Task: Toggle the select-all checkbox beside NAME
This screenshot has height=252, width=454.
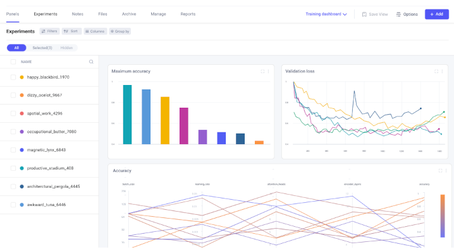Action: 13,62
